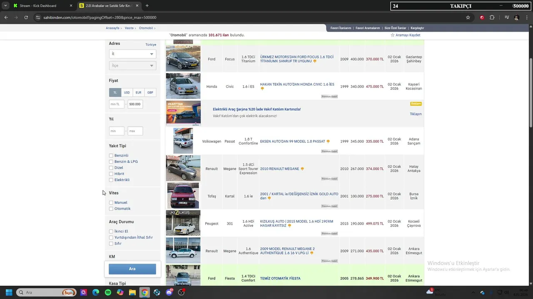Image resolution: width=533 pixels, height=299 pixels.
Task: Tick the Hibrit fuel checkbox
Action: click(111, 174)
